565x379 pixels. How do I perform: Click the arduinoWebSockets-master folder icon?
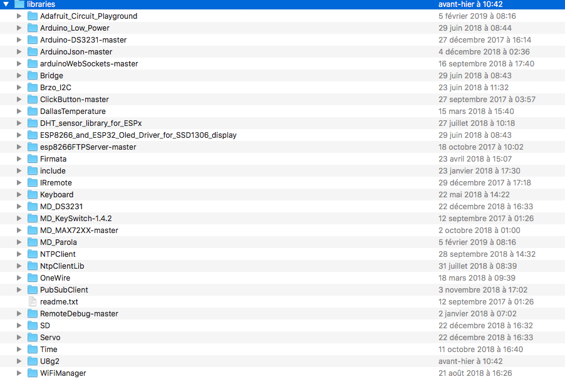pos(33,64)
